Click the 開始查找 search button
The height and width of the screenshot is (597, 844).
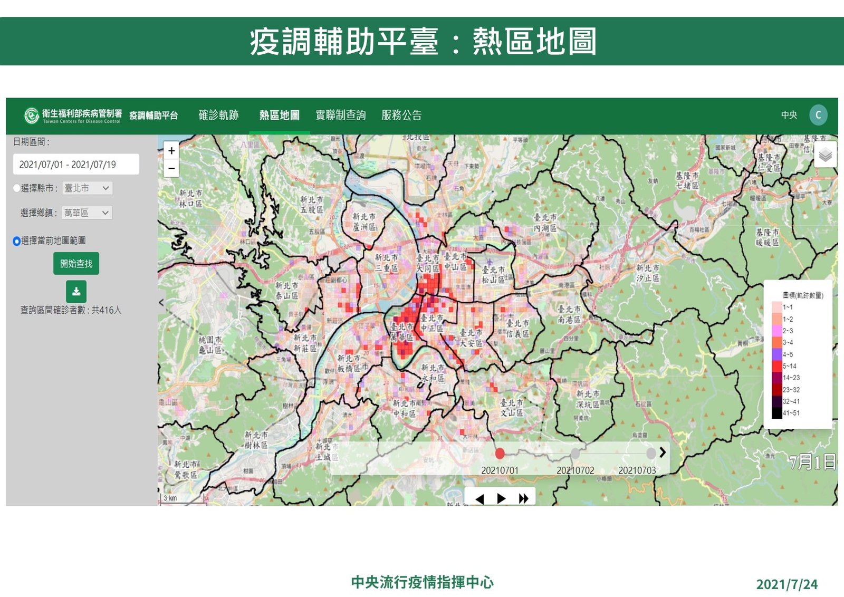point(76,264)
